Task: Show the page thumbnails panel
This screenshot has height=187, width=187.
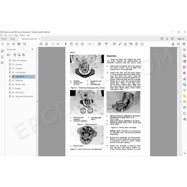Action: [x=2, y=51]
